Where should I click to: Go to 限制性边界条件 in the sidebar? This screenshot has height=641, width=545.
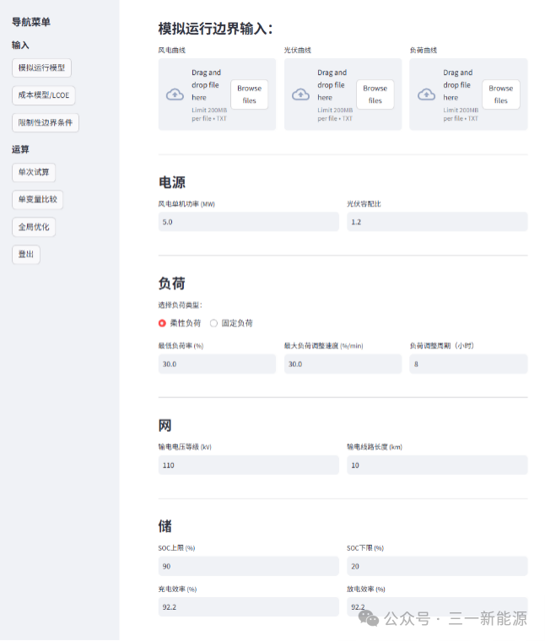(46, 122)
